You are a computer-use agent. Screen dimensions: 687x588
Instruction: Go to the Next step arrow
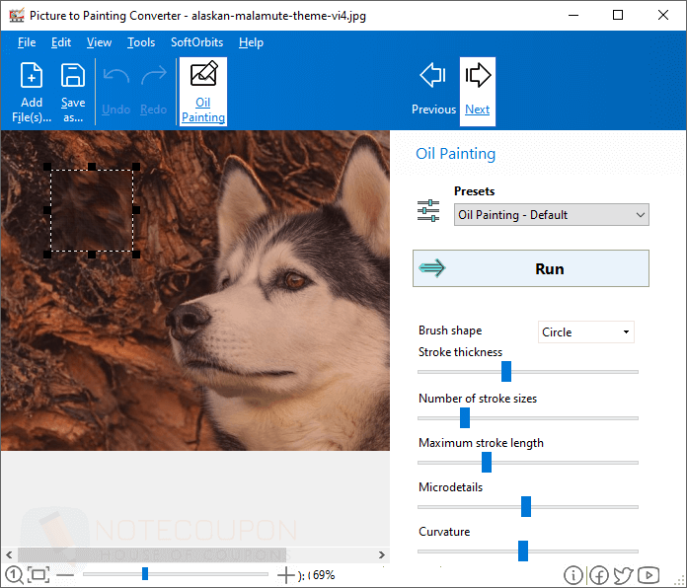tap(478, 75)
